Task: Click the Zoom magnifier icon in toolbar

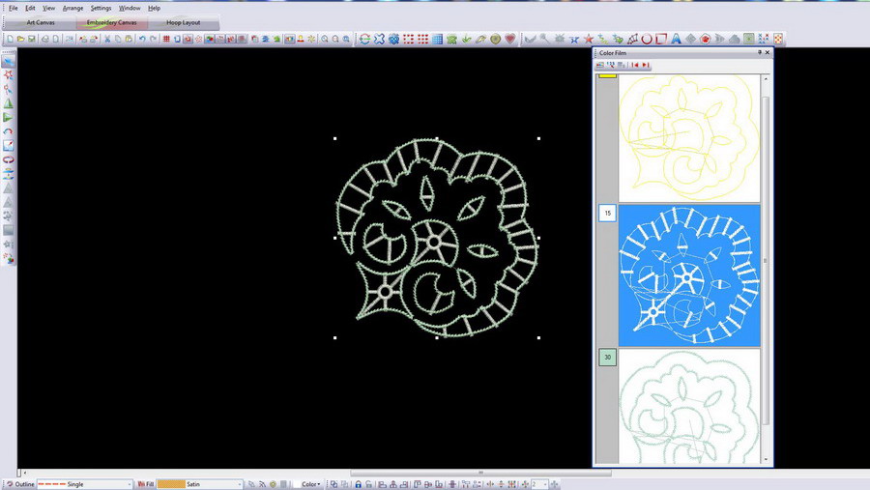Action: click(325, 39)
